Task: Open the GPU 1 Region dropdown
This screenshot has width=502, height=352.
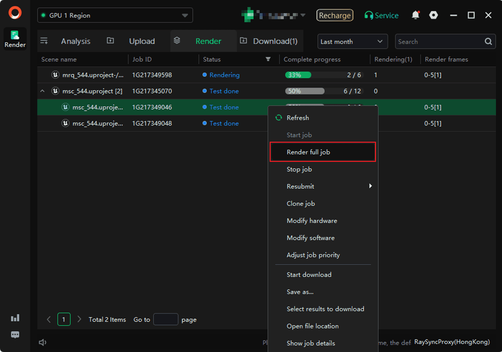Action: 115,15
